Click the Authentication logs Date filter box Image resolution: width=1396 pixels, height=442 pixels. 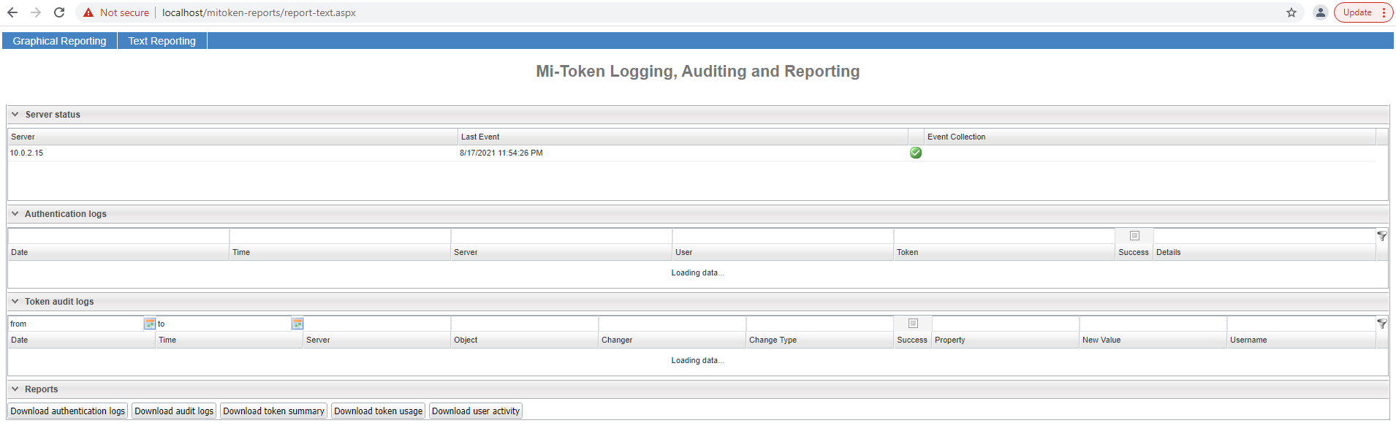[118, 236]
